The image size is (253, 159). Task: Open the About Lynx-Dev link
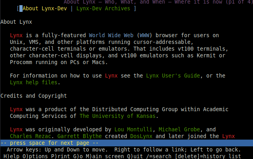coord(45,9)
